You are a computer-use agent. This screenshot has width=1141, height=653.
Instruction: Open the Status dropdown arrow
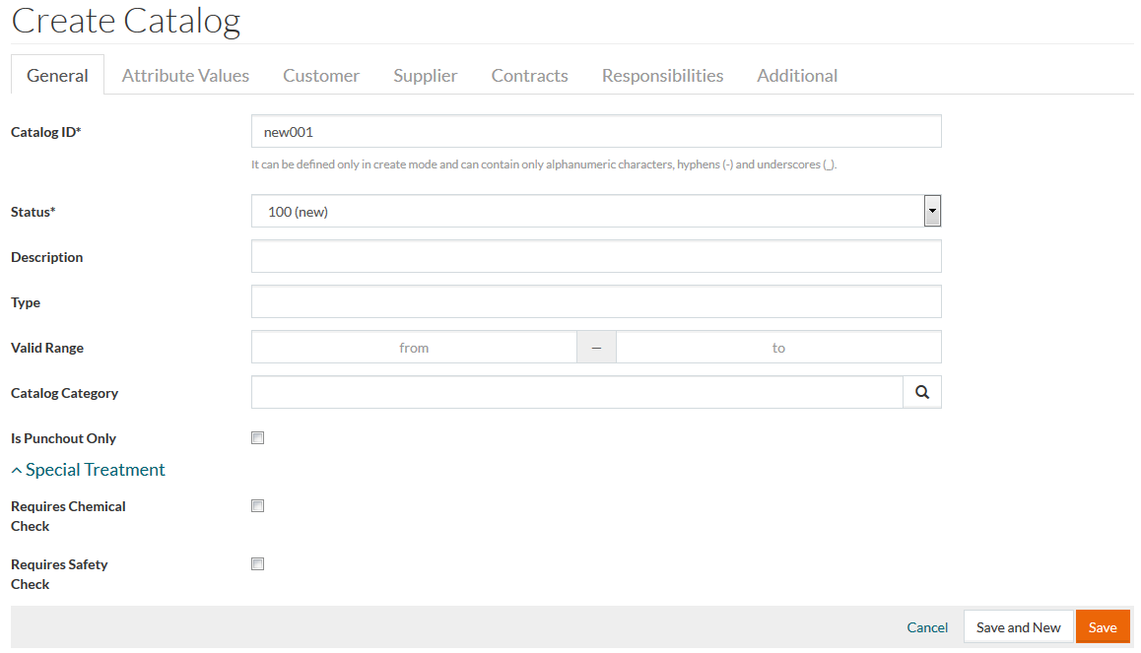tap(932, 211)
